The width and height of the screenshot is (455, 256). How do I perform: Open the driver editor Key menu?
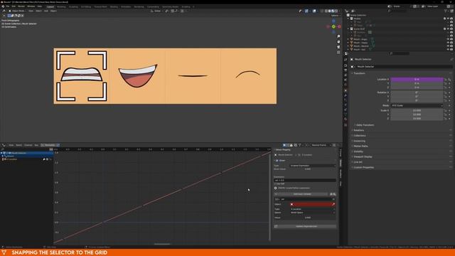pos(36,145)
